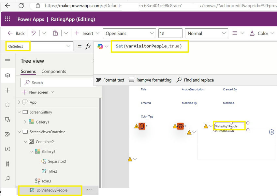This screenshot has height=196, width=277.
Task: Select Icon3 in the tree
Action: (x=46, y=181)
